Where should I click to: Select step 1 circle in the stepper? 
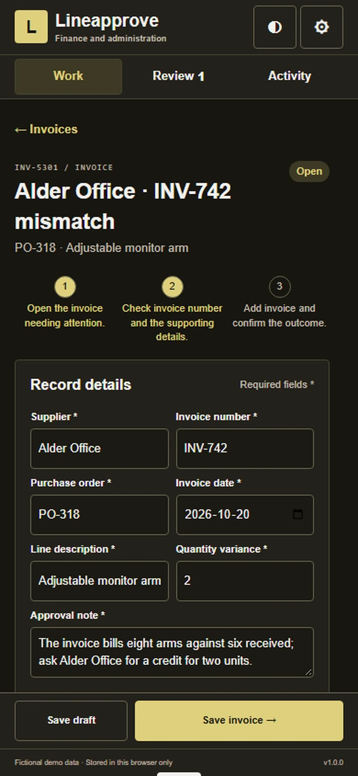64,287
